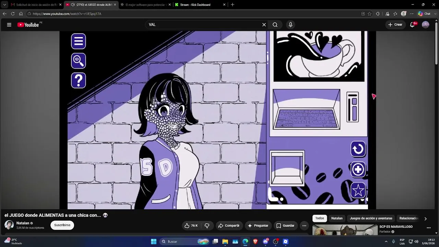The height and width of the screenshot is (247, 439).
Task: Open options menu for SCP ES MARAVILLOSO
Action: 428,228
